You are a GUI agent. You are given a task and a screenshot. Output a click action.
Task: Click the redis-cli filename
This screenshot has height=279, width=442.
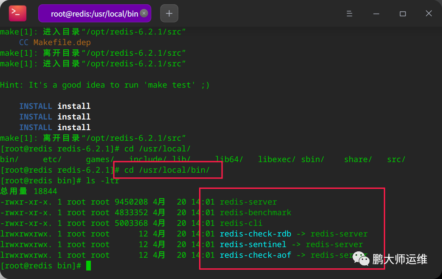pyautogui.click(x=241, y=223)
